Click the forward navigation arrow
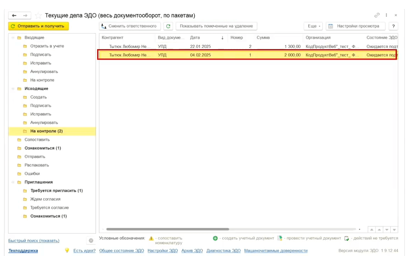The image size is (410, 256). pos(25,16)
